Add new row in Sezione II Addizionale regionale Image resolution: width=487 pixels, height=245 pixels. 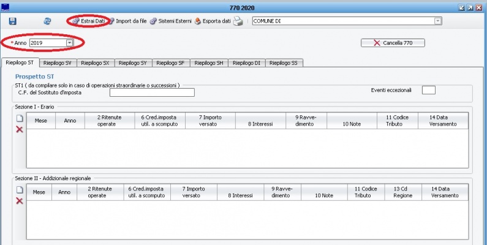click(x=19, y=190)
